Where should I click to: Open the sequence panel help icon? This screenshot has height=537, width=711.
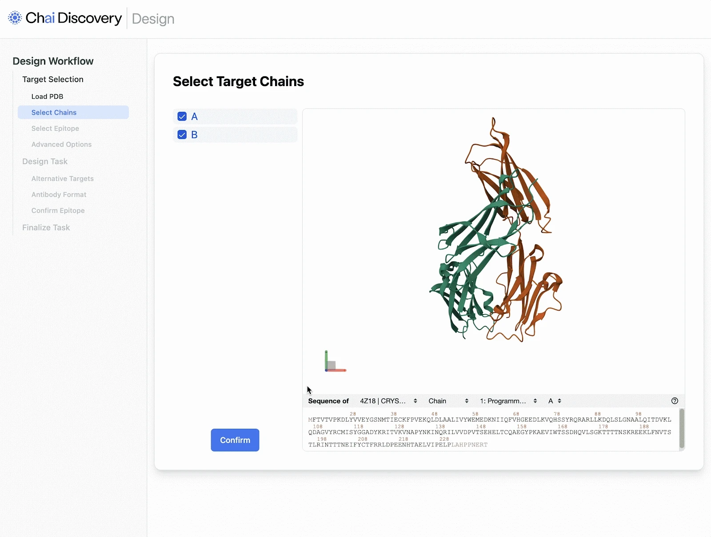pos(675,401)
